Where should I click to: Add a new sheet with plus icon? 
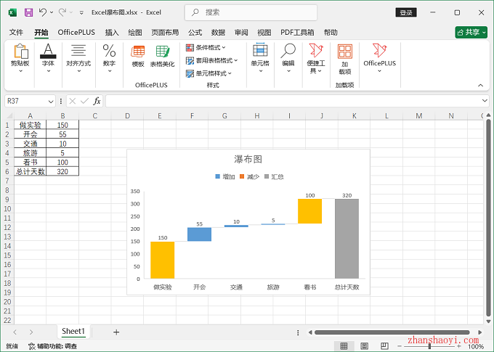click(116, 332)
